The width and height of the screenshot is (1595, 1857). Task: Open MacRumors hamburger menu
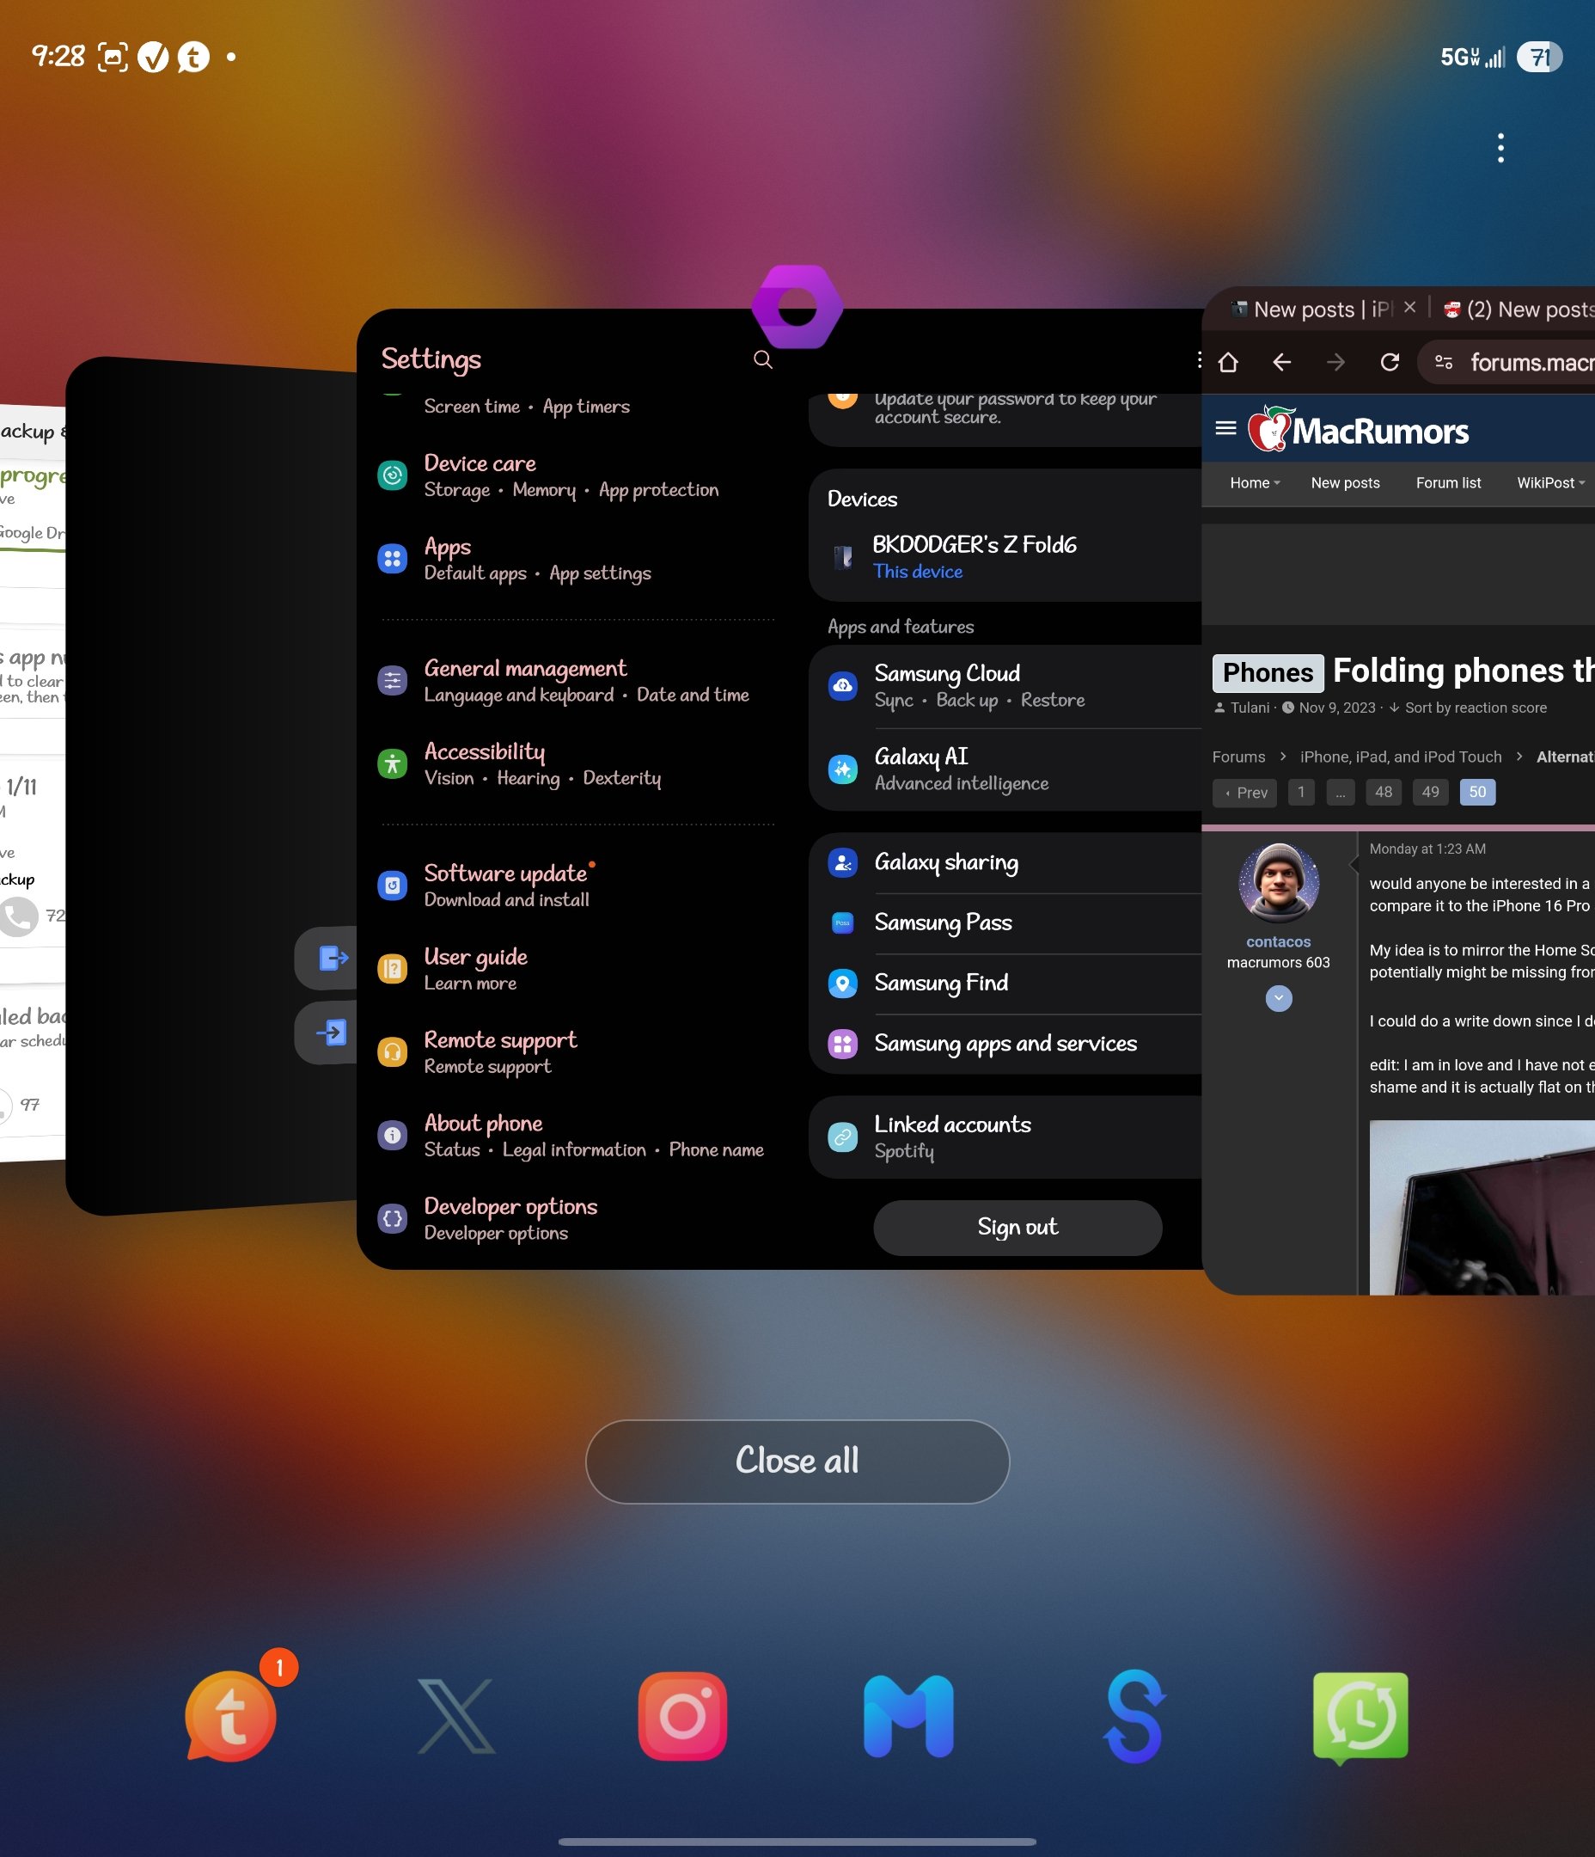point(1225,428)
